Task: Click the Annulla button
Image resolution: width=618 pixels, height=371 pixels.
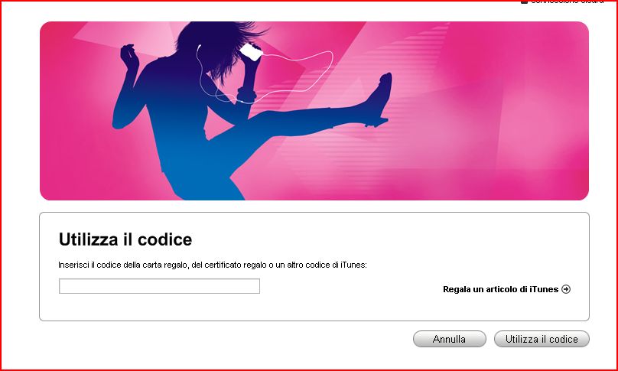Action: click(x=449, y=339)
